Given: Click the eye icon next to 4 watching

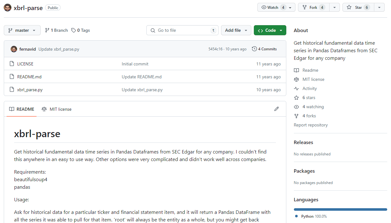Looking at the screenshot, I should [x=296, y=107].
